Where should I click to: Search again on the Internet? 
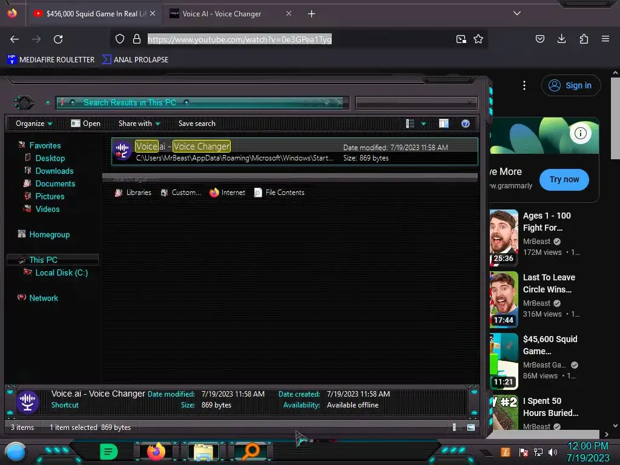[x=228, y=193]
